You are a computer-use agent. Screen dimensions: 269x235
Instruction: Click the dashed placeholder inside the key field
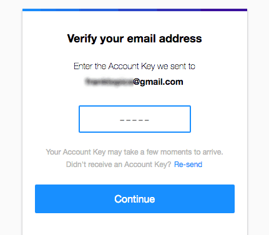click(134, 120)
